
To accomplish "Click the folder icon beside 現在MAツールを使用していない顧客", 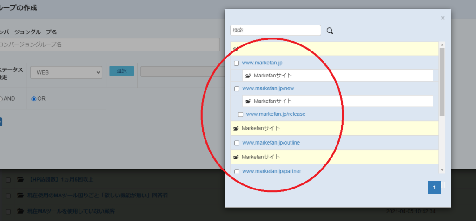I will pos(20,211).
